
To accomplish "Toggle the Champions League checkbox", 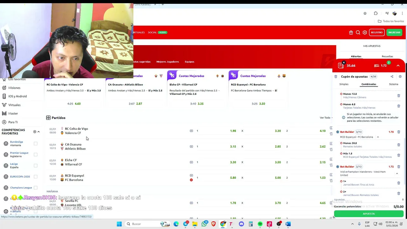I will pos(36,188).
